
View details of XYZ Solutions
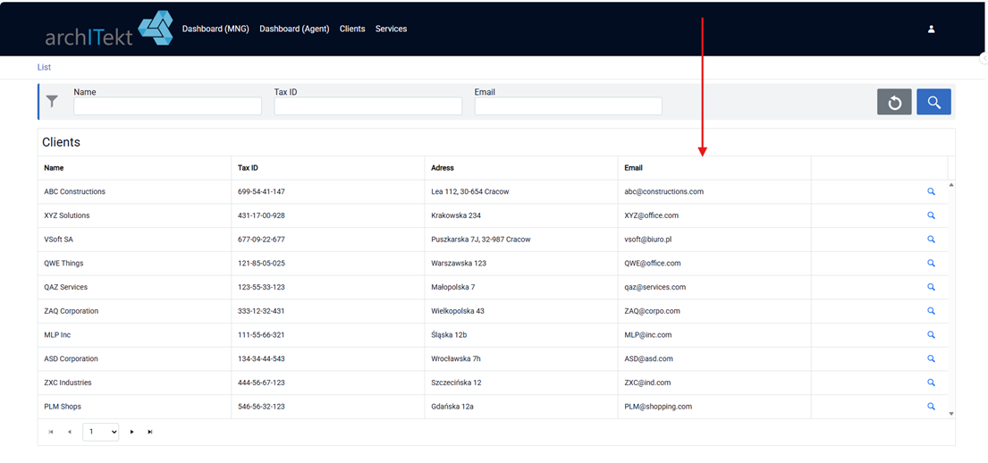click(x=931, y=215)
